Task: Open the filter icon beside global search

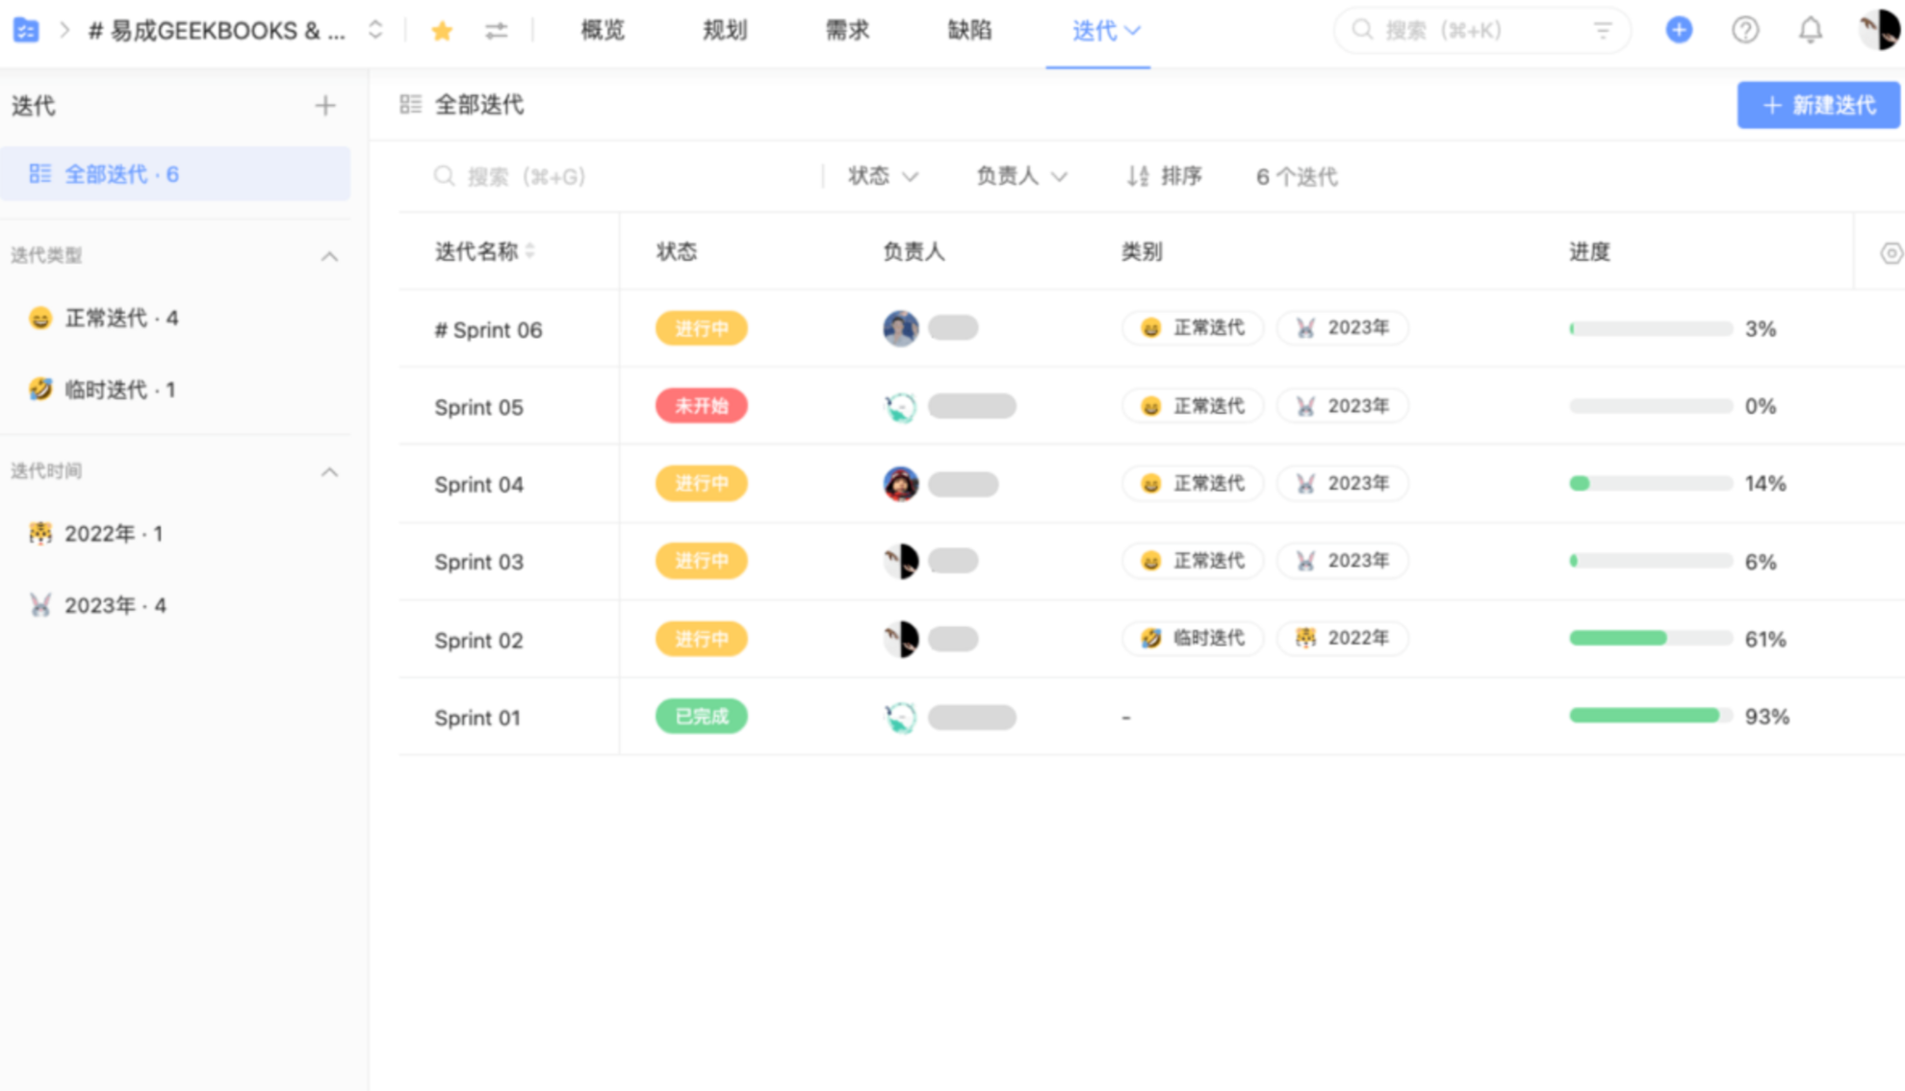Action: click(1602, 30)
